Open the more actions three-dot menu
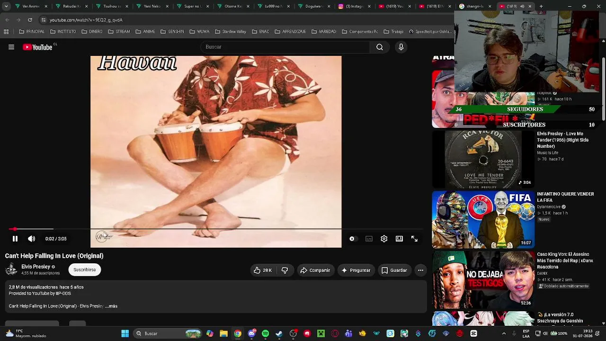This screenshot has width=606, height=341. (420, 270)
